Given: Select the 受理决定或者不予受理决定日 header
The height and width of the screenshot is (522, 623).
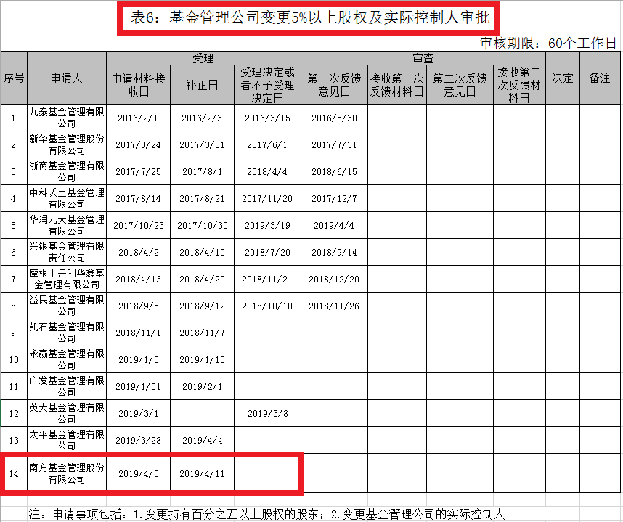Looking at the screenshot, I should click(267, 85).
